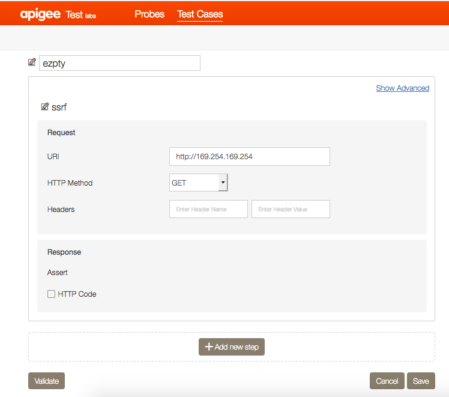
Task: Open the Probes tab
Action: pyautogui.click(x=149, y=14)
